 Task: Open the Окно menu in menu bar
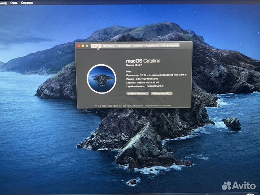14,3
